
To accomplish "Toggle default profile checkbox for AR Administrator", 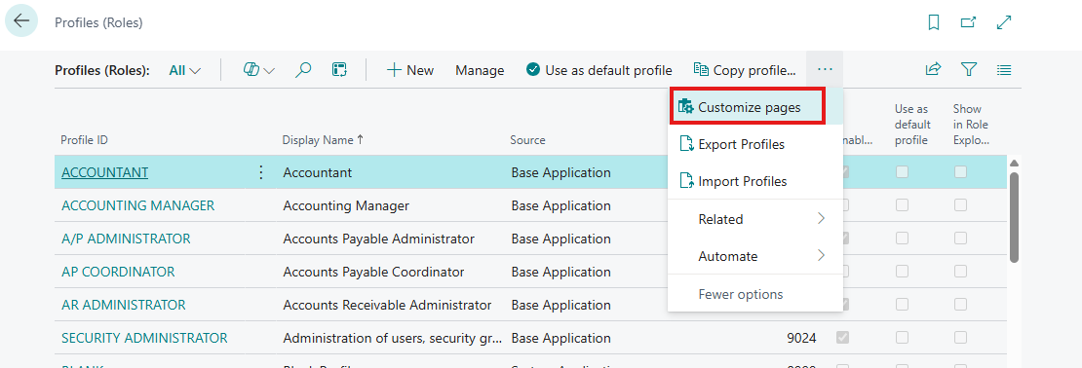I will tap(902, 304).
